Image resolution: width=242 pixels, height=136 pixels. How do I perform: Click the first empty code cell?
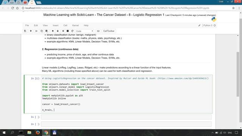[x=126, y=117]
